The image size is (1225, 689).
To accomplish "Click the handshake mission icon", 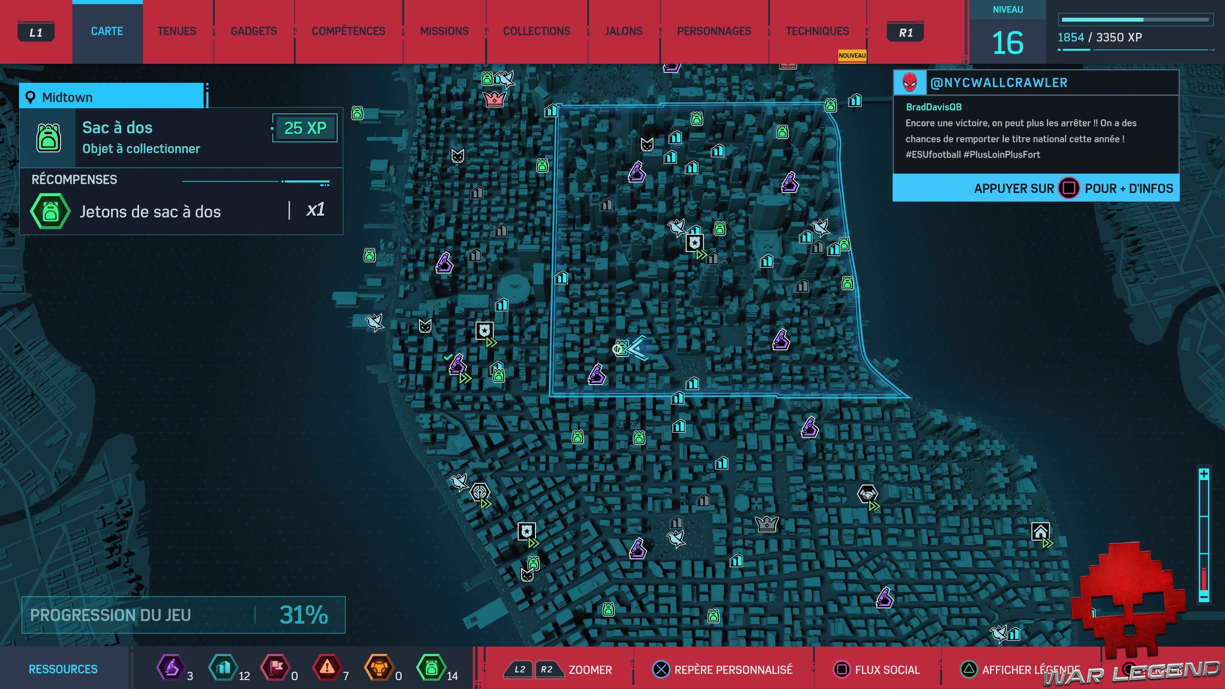I will (867, 493).
